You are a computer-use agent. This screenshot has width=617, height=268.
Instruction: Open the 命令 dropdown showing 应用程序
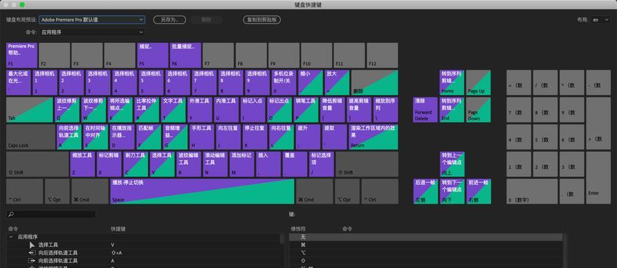click(92, 32)
